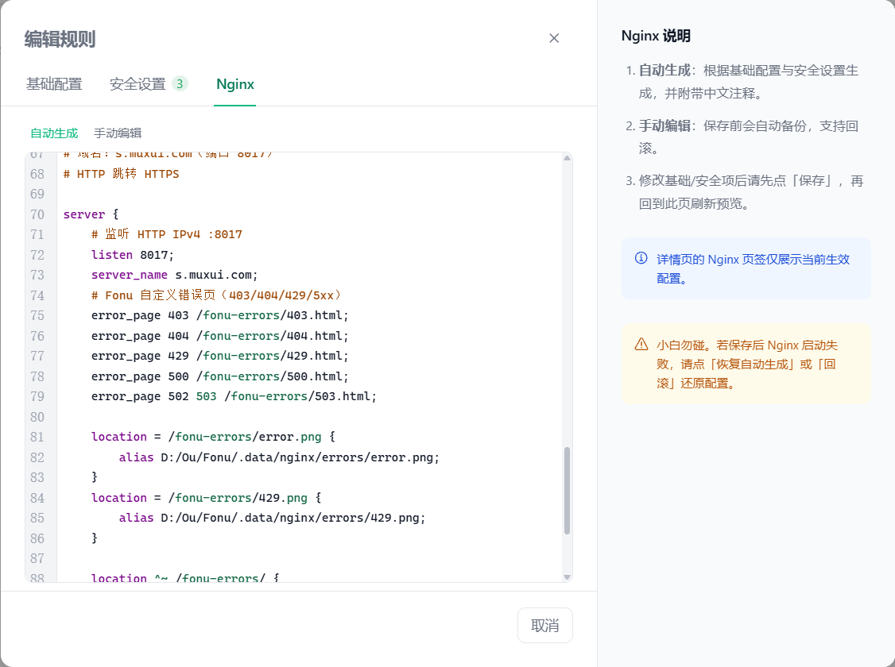Choose the 自动生成 sub-tab
This screenshot has width=895, height=667.
pyautogui.click(x=54, y=133)
